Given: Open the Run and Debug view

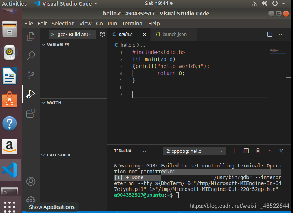Looking at the screenshot, I should 31,94.
